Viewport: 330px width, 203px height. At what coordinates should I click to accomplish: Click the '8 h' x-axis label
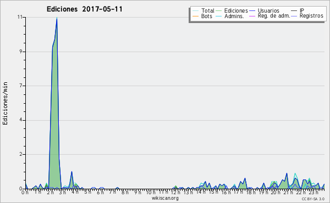(125, 192)
